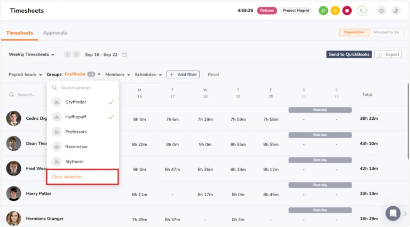Add a new filter
Image resolution: width=410 pixels, height=227 pixels.
183,75
